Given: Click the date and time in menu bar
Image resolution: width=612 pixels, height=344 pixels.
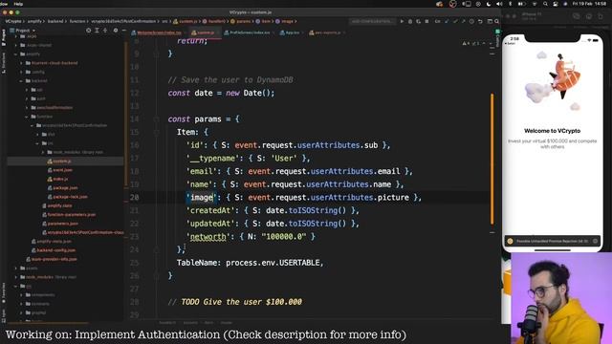Looking at the screenshot, I should [x=589, y=4].
